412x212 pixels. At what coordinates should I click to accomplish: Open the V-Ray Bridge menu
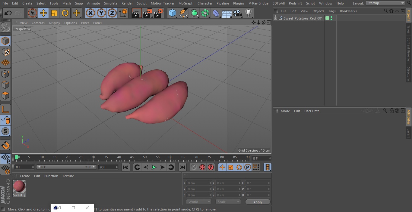(258, 3)
